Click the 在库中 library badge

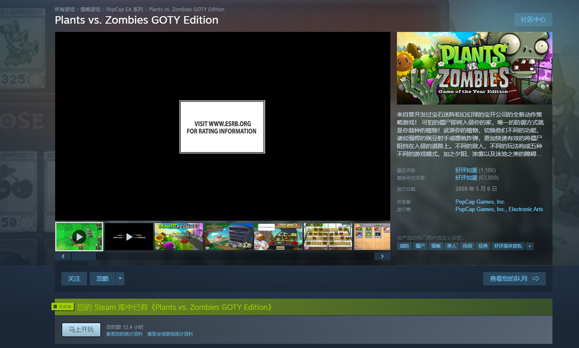pos(63,307)
